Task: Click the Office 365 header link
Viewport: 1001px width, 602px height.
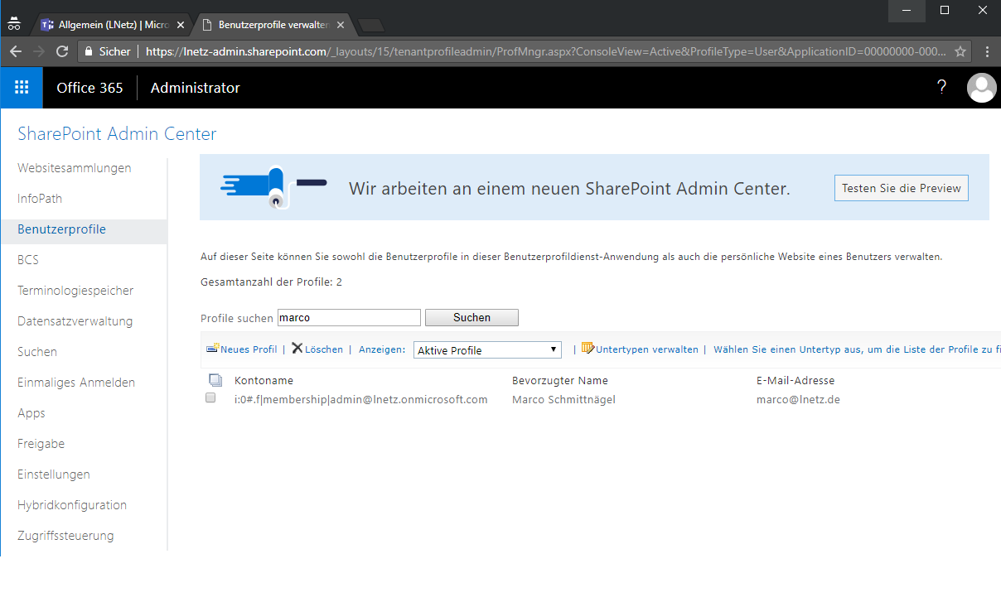Action: (x=89, y=88)
